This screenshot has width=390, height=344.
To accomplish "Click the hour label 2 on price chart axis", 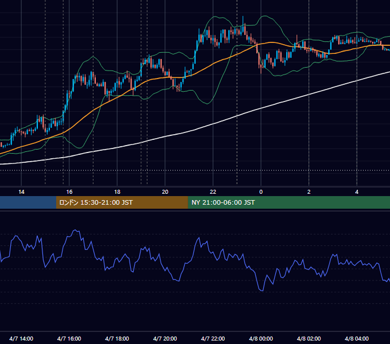I will tap(309, 192).
